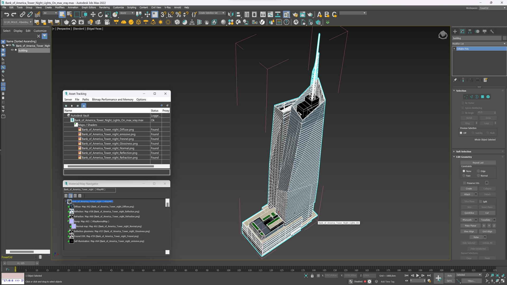Select the Normal constraint radio button
This screenshot has width=507, height=285.
click(x=478, y=176)
